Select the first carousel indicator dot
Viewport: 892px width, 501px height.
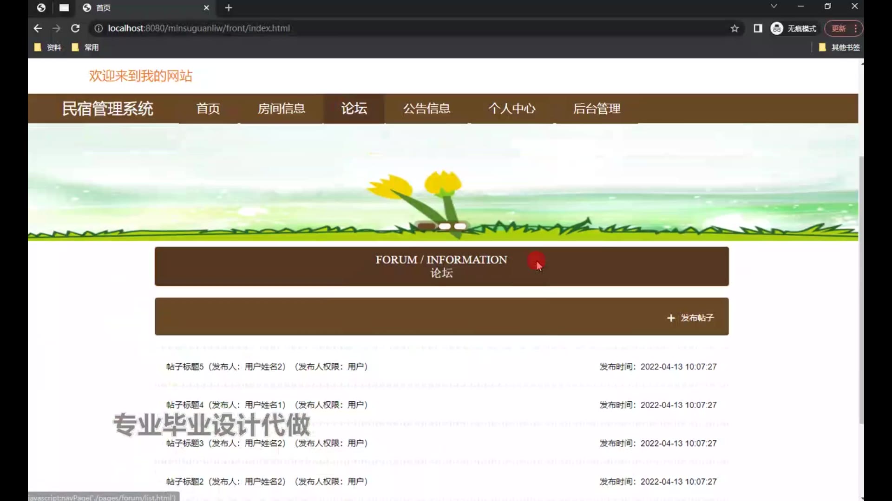pyautogui.click(x=426, y=226)
